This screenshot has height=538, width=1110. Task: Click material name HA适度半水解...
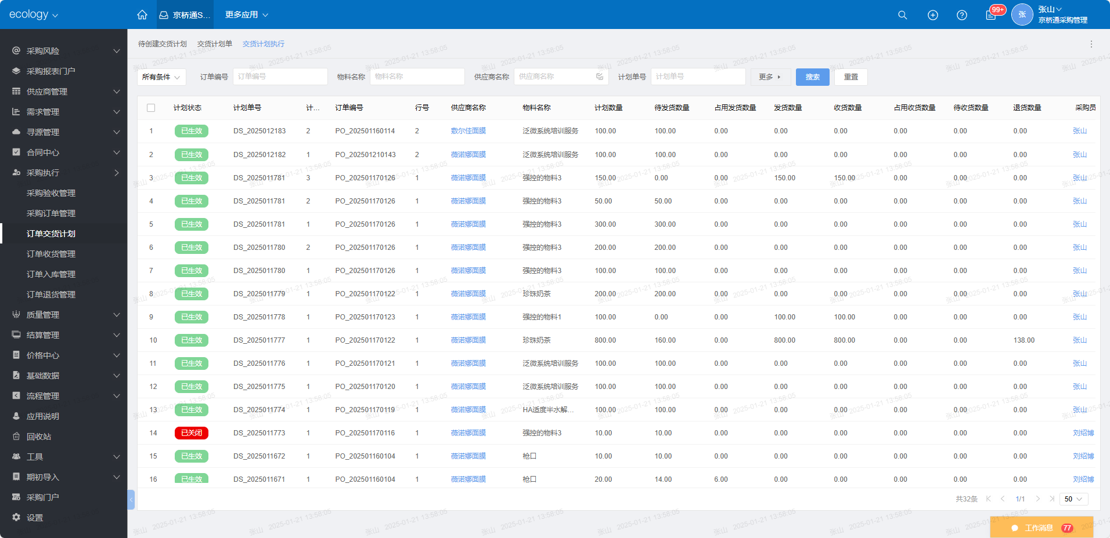coord(548,410)
